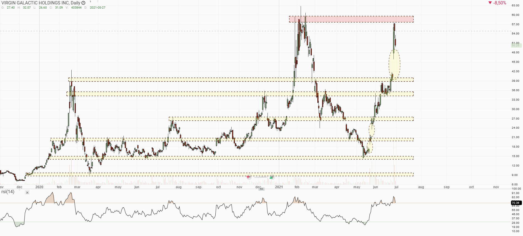This screenshot has width=523, height=236.
Task: Close the rsi(14) indicator pane
Action: [27, 193]
